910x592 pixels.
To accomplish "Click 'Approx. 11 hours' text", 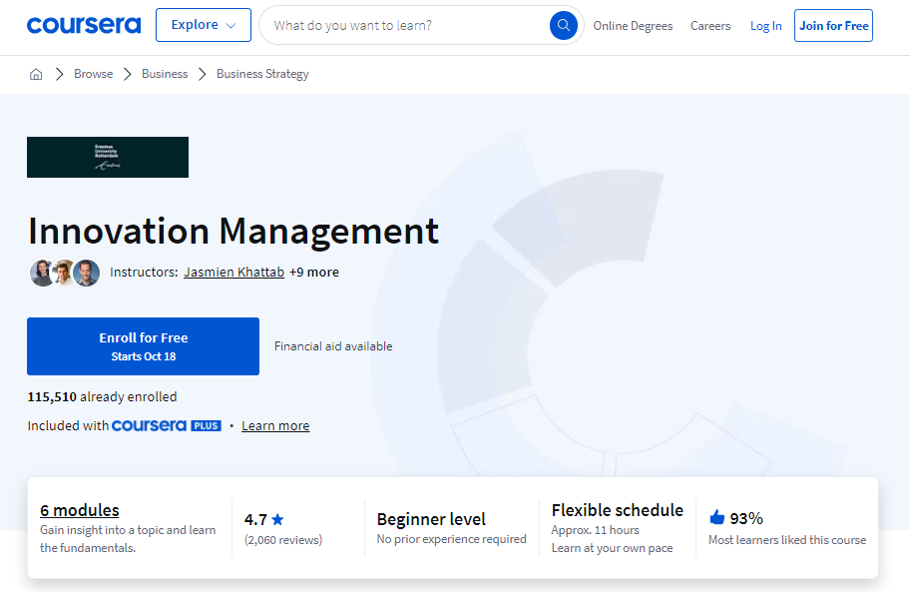I will (595, 530).
